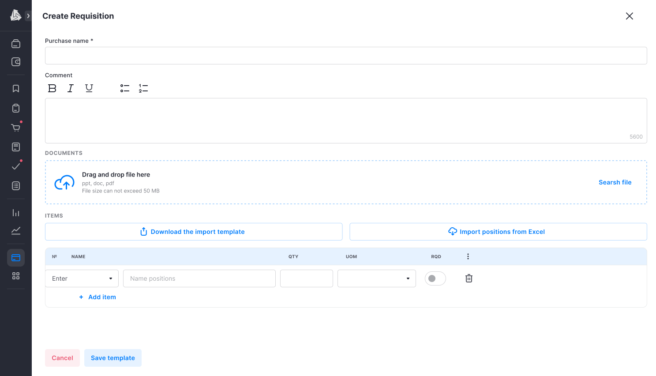Image resolution: width=656 pixels, height=376 pixels.
Task: Open the list icon in sidebar
Action: point(16,186)
